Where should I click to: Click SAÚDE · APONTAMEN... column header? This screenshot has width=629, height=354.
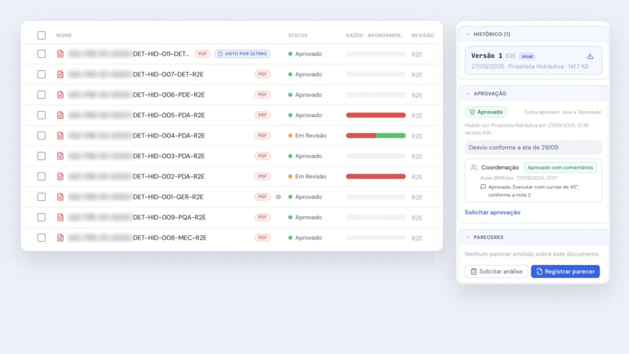(x=375, y=35)
